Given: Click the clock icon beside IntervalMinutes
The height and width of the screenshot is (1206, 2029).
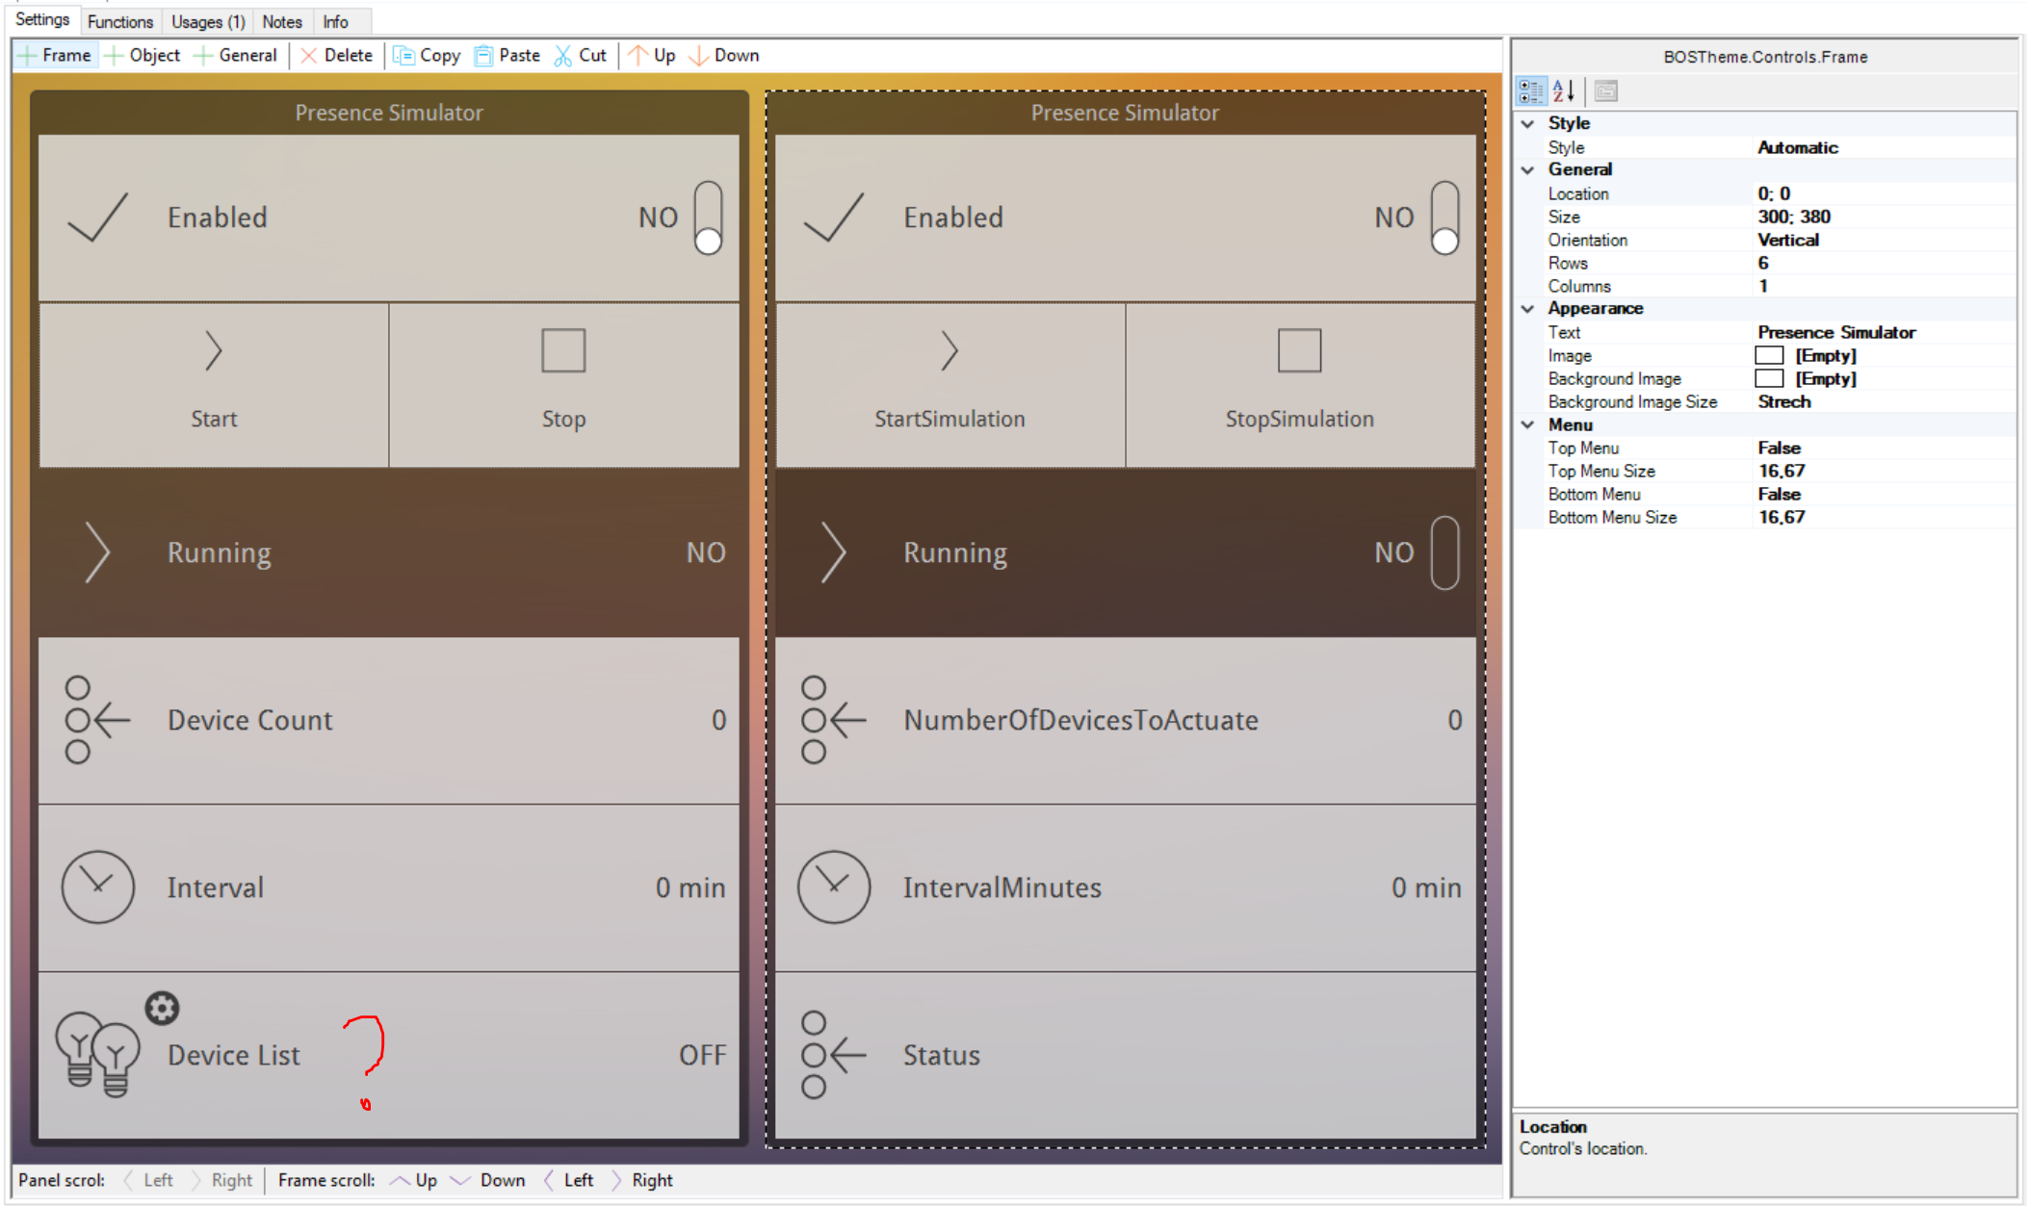Looking at the screenshot, I should pos(833,886).
